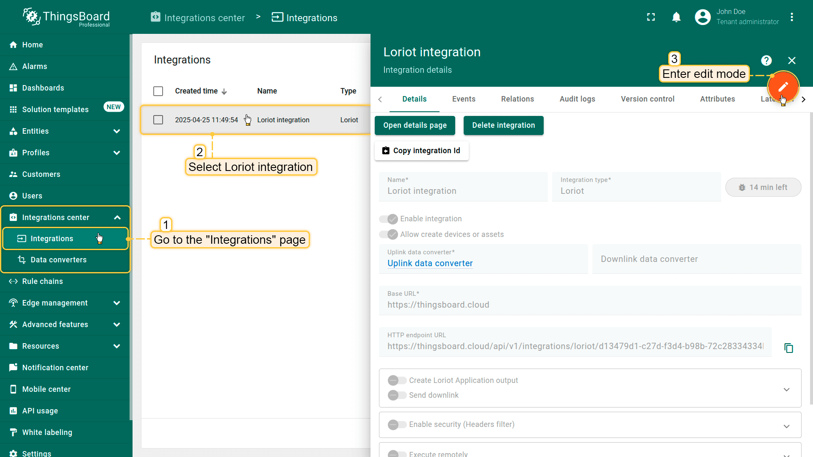The image size is (813, 457).
Task: Open the top-right three-dot menu
Action: tap(791, 17)
